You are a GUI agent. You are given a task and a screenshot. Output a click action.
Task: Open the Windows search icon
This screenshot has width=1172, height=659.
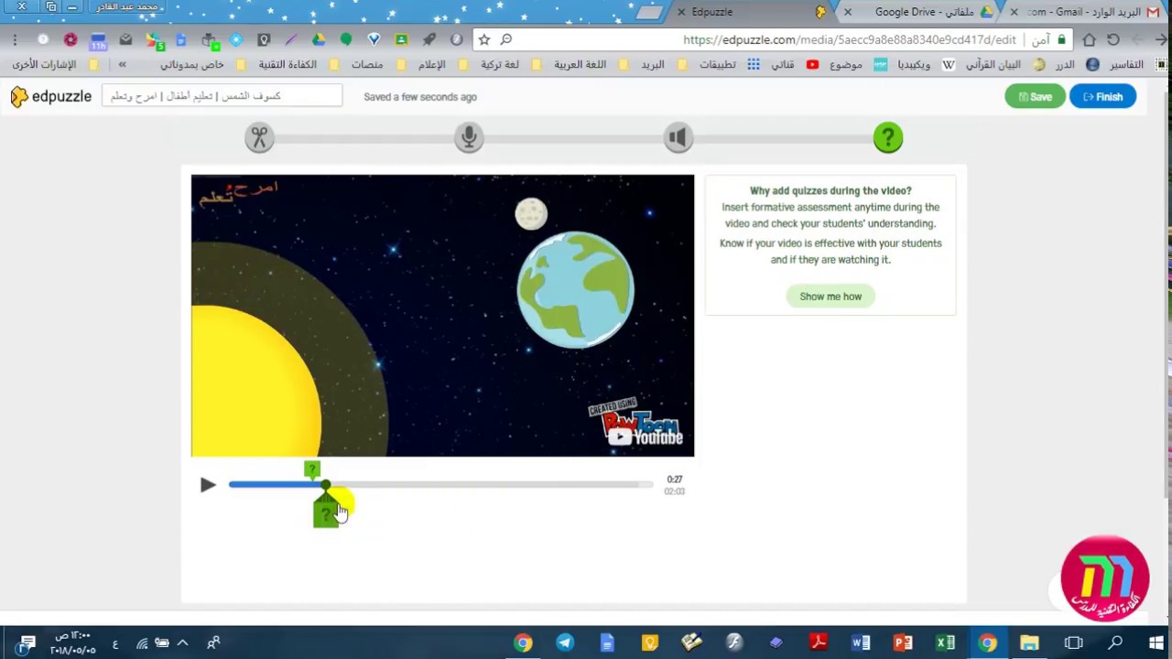tap(1115, 643)
